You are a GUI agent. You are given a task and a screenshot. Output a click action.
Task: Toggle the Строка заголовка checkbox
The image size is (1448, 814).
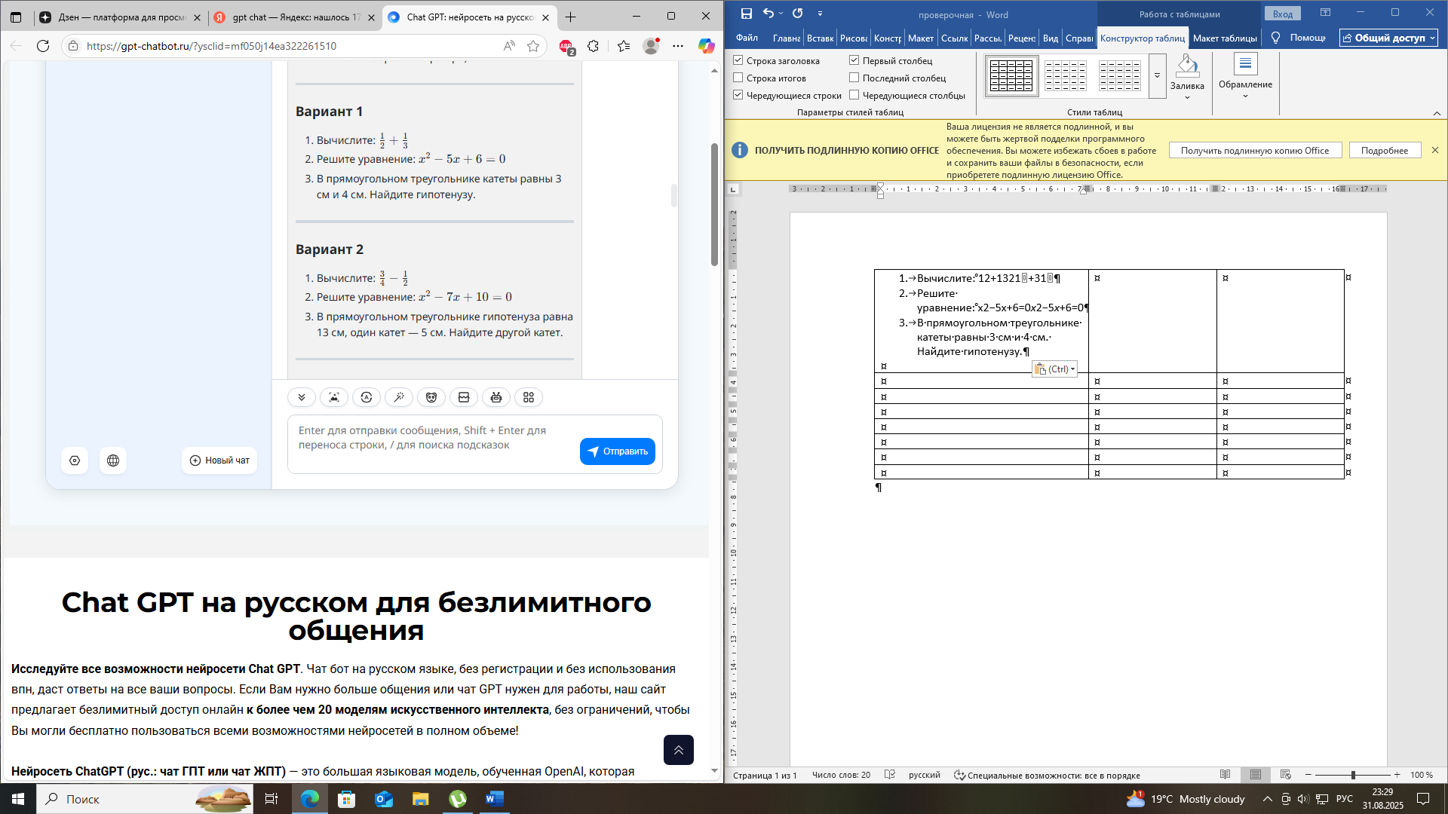tap(738, 60)
